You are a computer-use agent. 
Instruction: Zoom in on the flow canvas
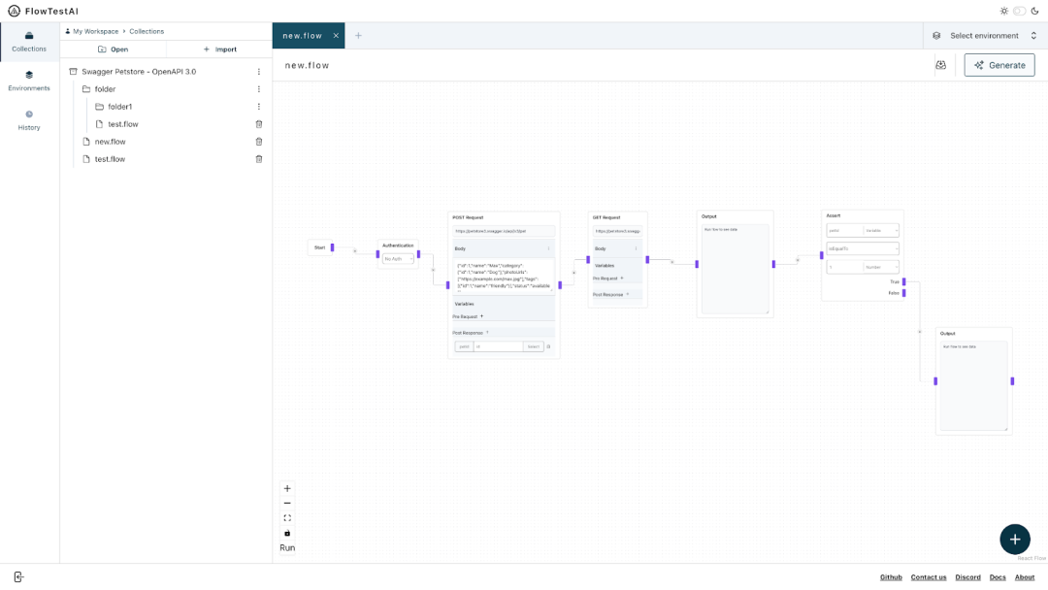(287, 488)
